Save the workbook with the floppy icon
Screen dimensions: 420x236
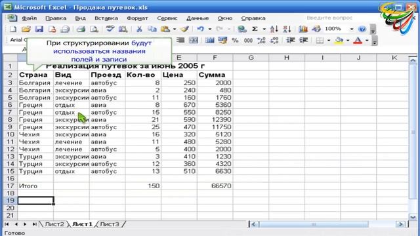coord(39,29)
